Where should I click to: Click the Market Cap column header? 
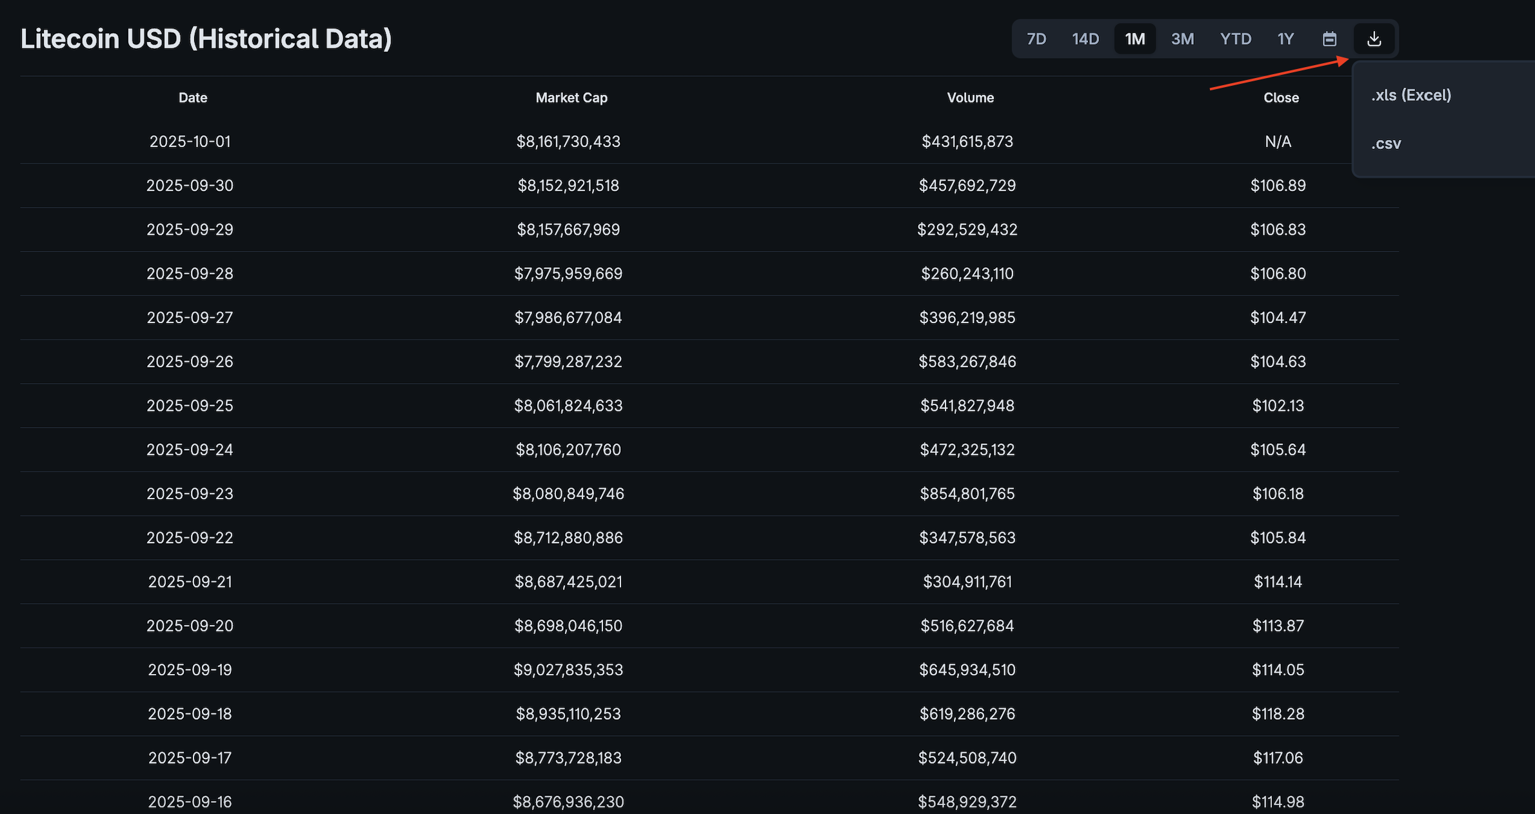point(571,97)
